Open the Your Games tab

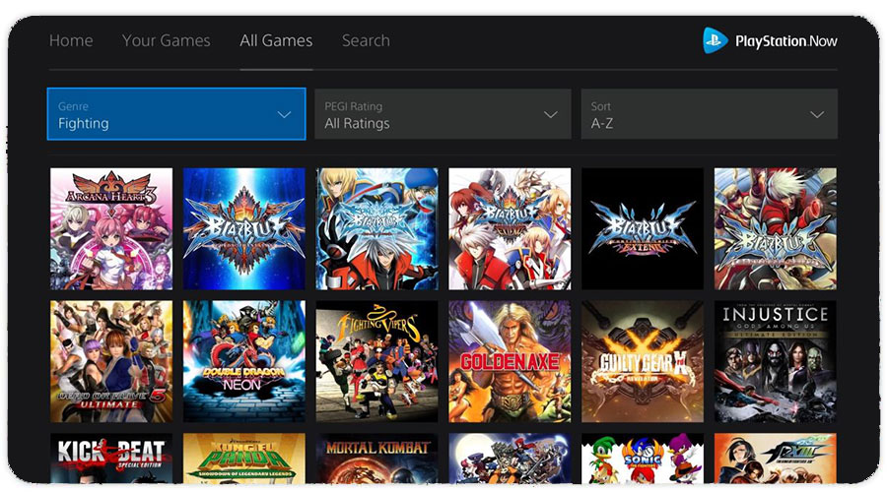point(167,40)
